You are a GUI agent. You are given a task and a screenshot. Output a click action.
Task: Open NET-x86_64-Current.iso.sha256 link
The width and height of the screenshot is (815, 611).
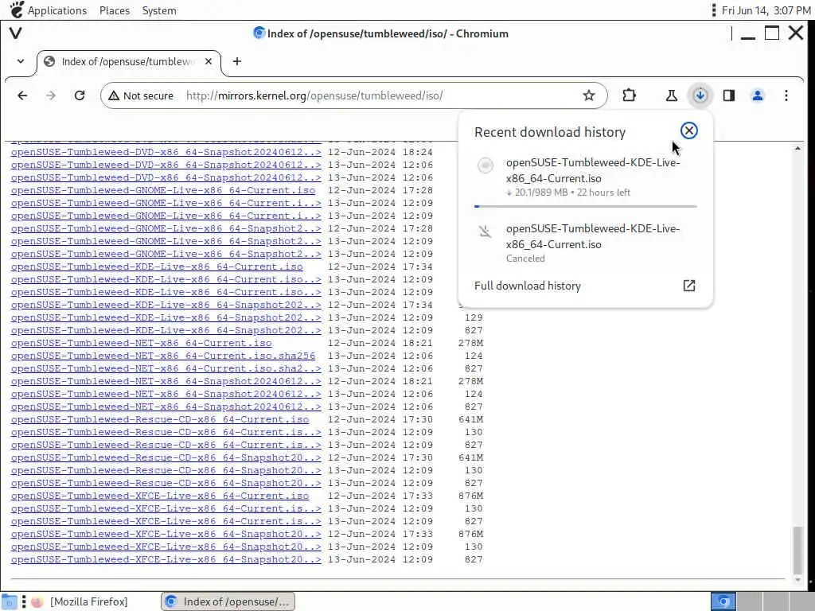[162, 356]
